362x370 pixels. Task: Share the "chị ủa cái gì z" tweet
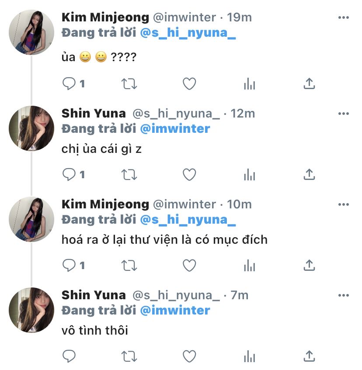coord(309,175)
